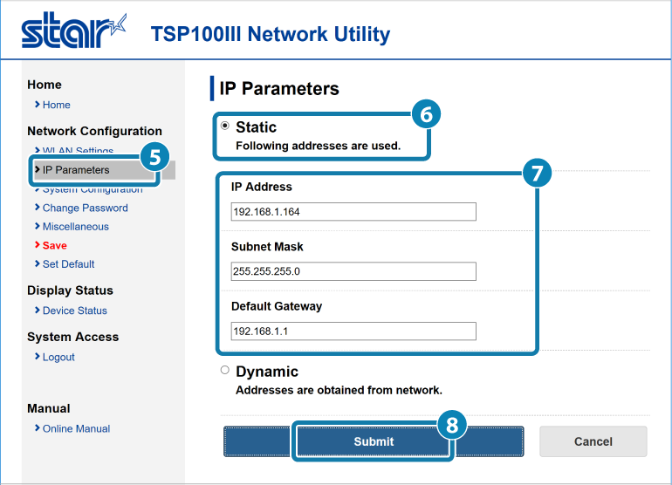Click the 'IP Address' label

tap(262, 187)
